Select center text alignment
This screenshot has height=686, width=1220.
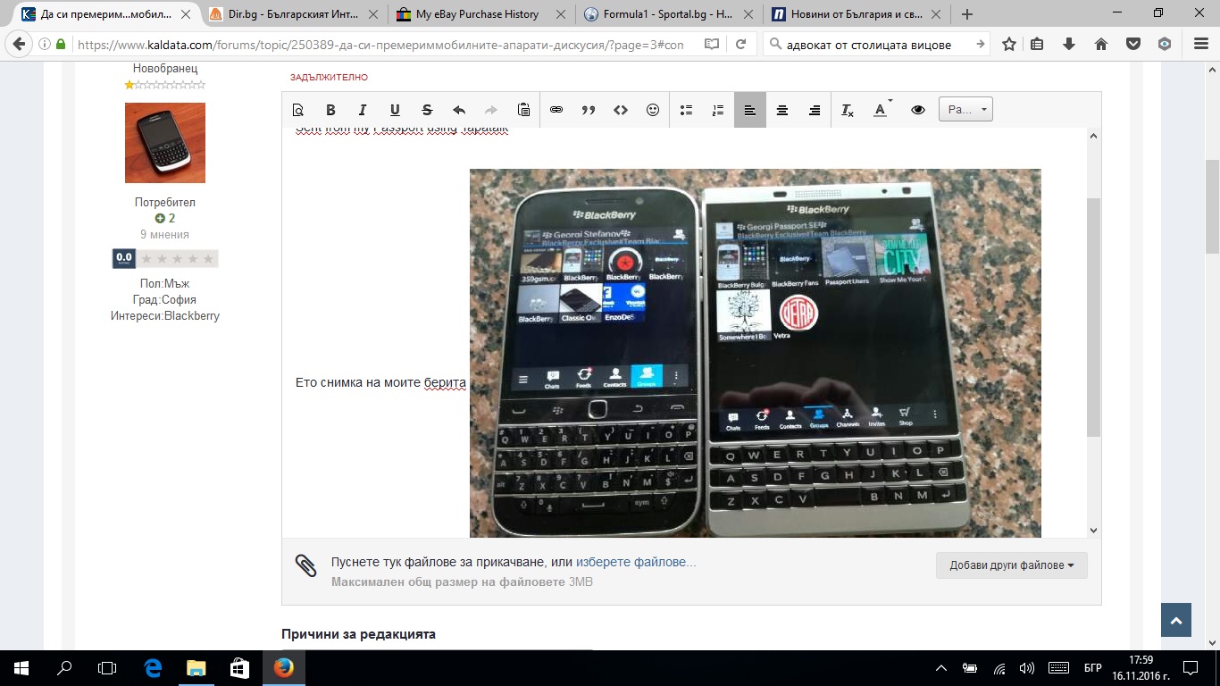tap(782, 110)
